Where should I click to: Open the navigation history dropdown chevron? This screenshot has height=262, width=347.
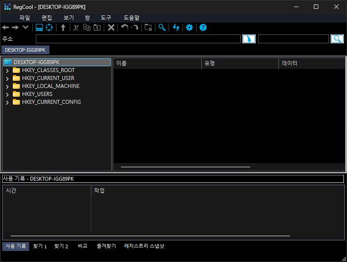click(x=26, y=27)
